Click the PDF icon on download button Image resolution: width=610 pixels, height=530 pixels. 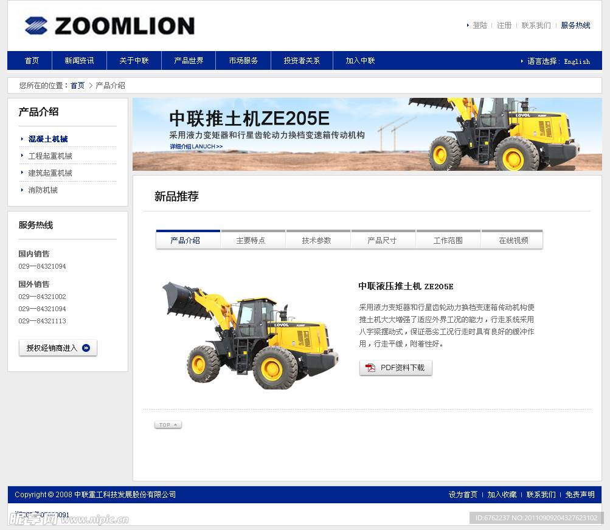pyautogui.click(x=370, y=368)
